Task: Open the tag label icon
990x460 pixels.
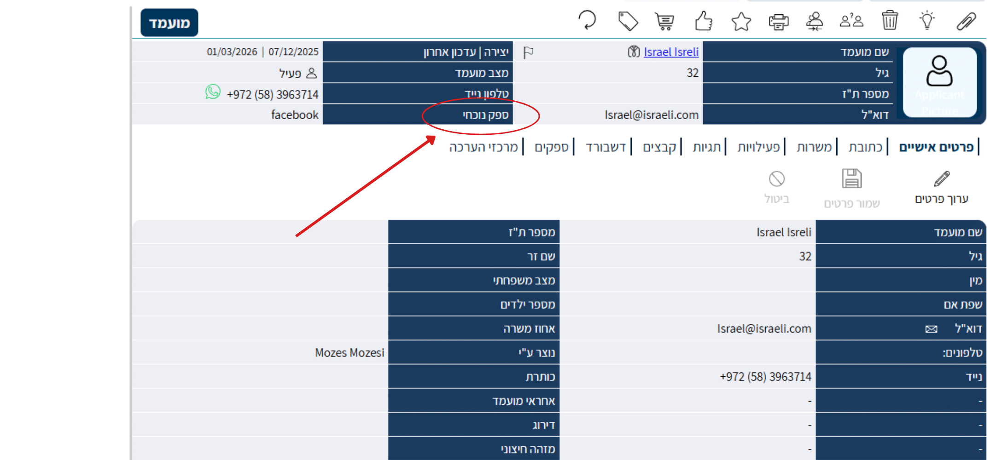Action: point(628,21)
